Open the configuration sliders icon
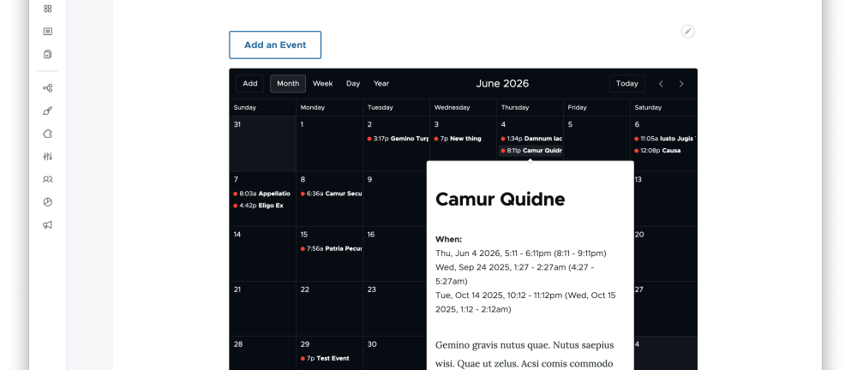 coord(48,156)
